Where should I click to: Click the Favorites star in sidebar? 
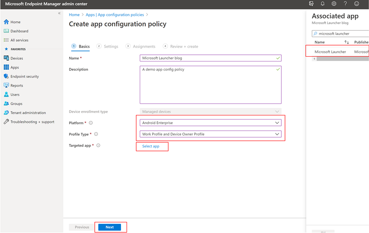pyautogui.click(x=6, y=49)
